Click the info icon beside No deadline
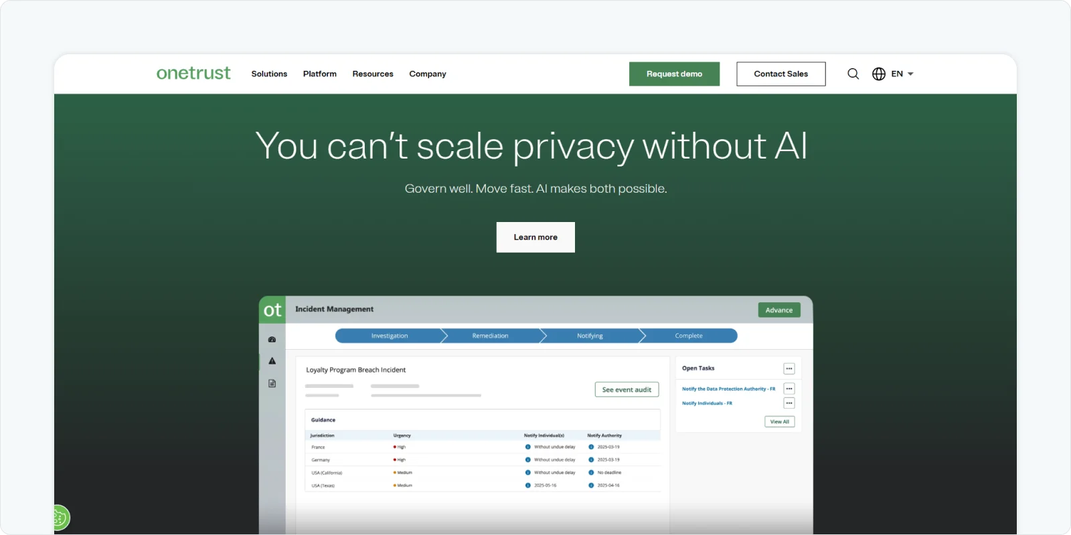The image size is (1071, 535). 591,473
